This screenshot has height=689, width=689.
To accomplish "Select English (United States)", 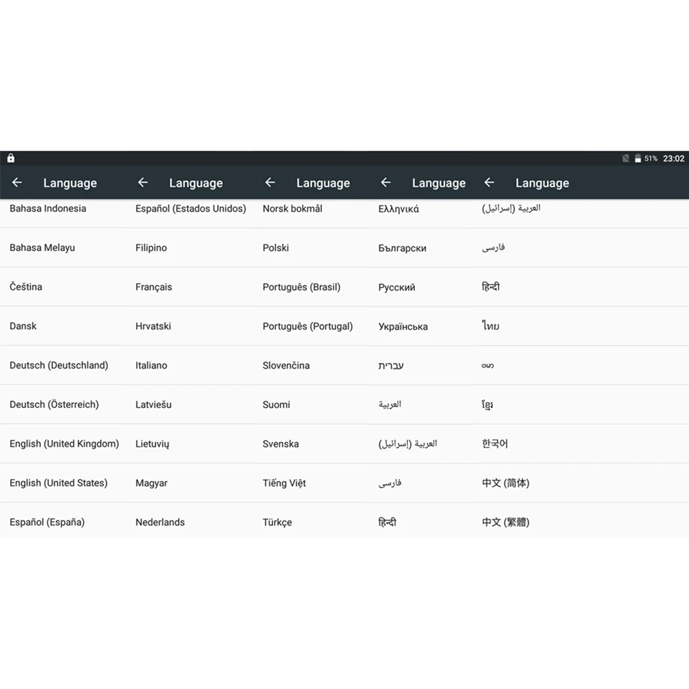I will 59,483.
